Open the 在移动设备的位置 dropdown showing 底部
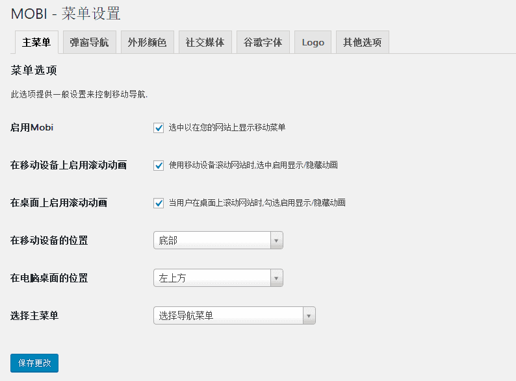This screenshot has height=381, width=516. coord(218,240)
